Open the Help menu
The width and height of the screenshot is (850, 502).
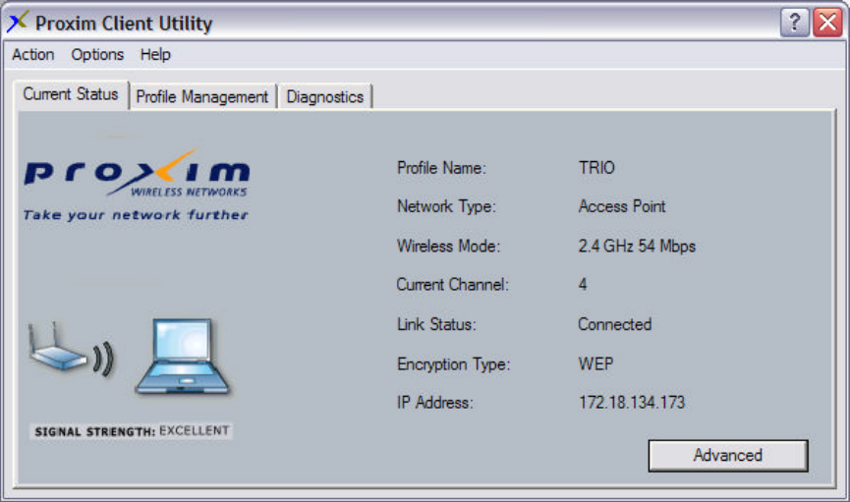click(155, 55)
